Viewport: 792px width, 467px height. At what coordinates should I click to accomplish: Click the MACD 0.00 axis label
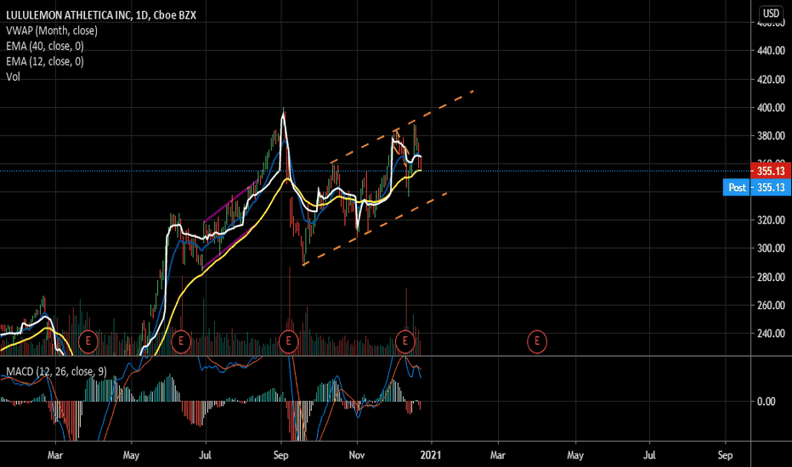click(767, 402)
